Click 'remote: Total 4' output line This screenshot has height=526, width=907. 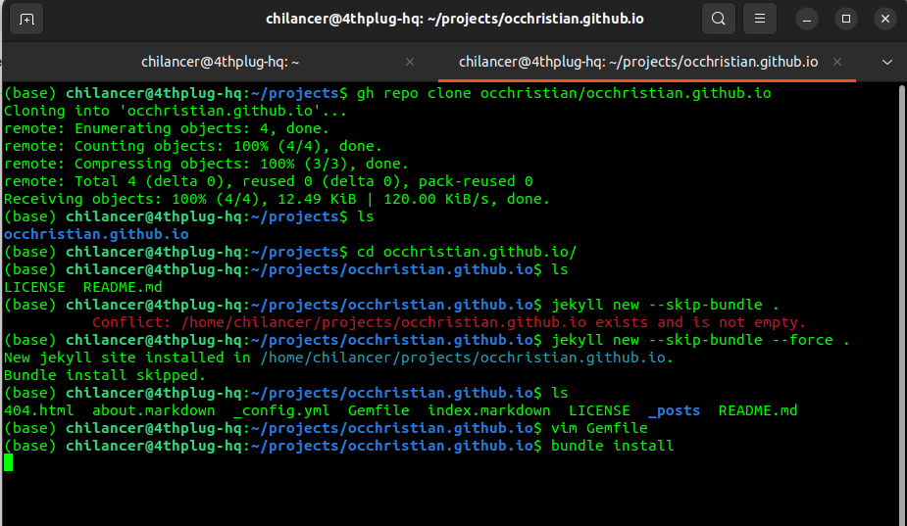[x=269, y=181]
